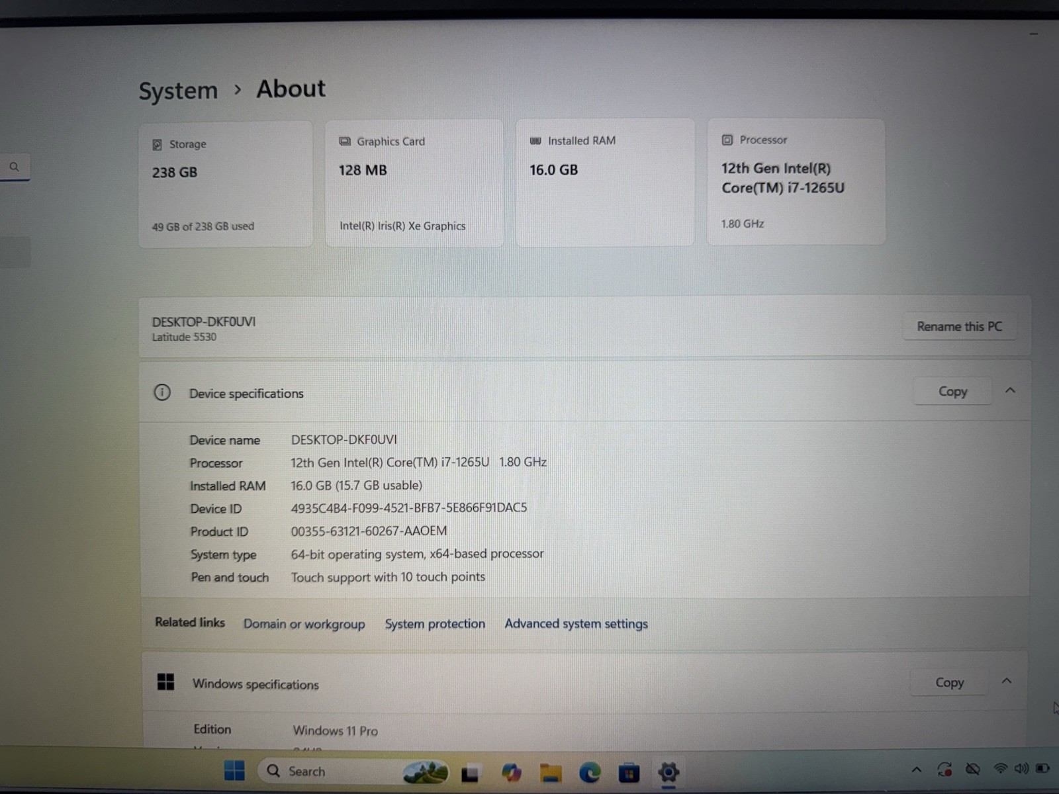Click the Windows Update tray icon
Screen dimensions: 1059x794
[x=944, y=770]
